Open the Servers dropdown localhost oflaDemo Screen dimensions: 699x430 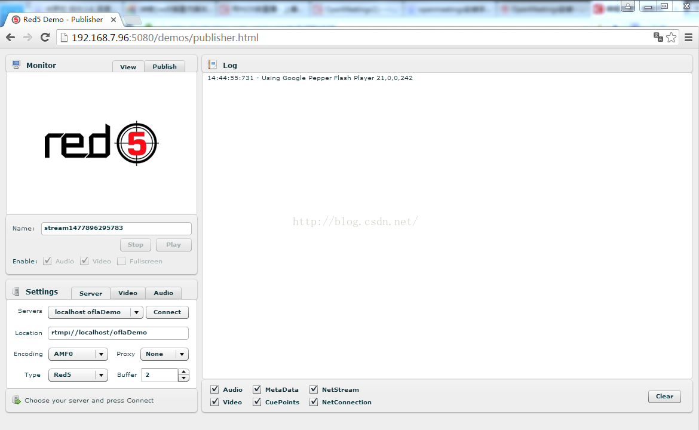[x=96, y=312]
